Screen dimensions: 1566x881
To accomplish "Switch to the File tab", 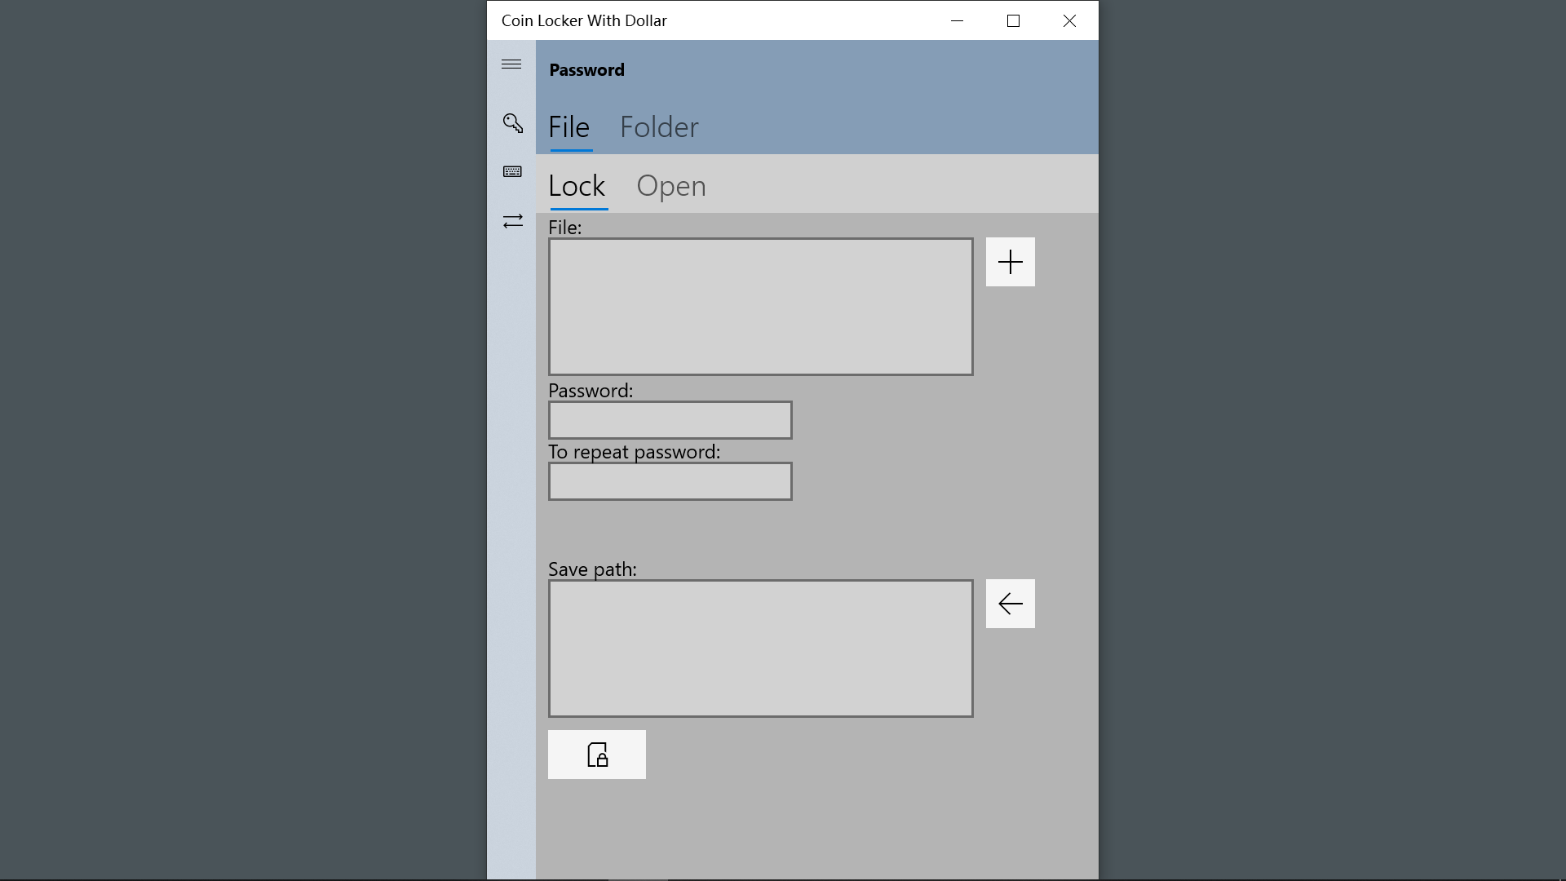I will click(569, 127).
